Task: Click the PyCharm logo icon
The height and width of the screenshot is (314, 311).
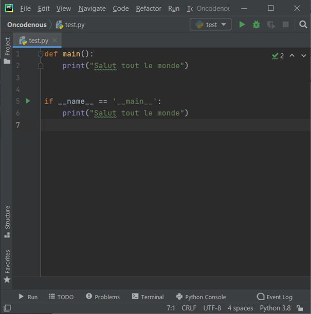Action: click(x=9, y=8)
